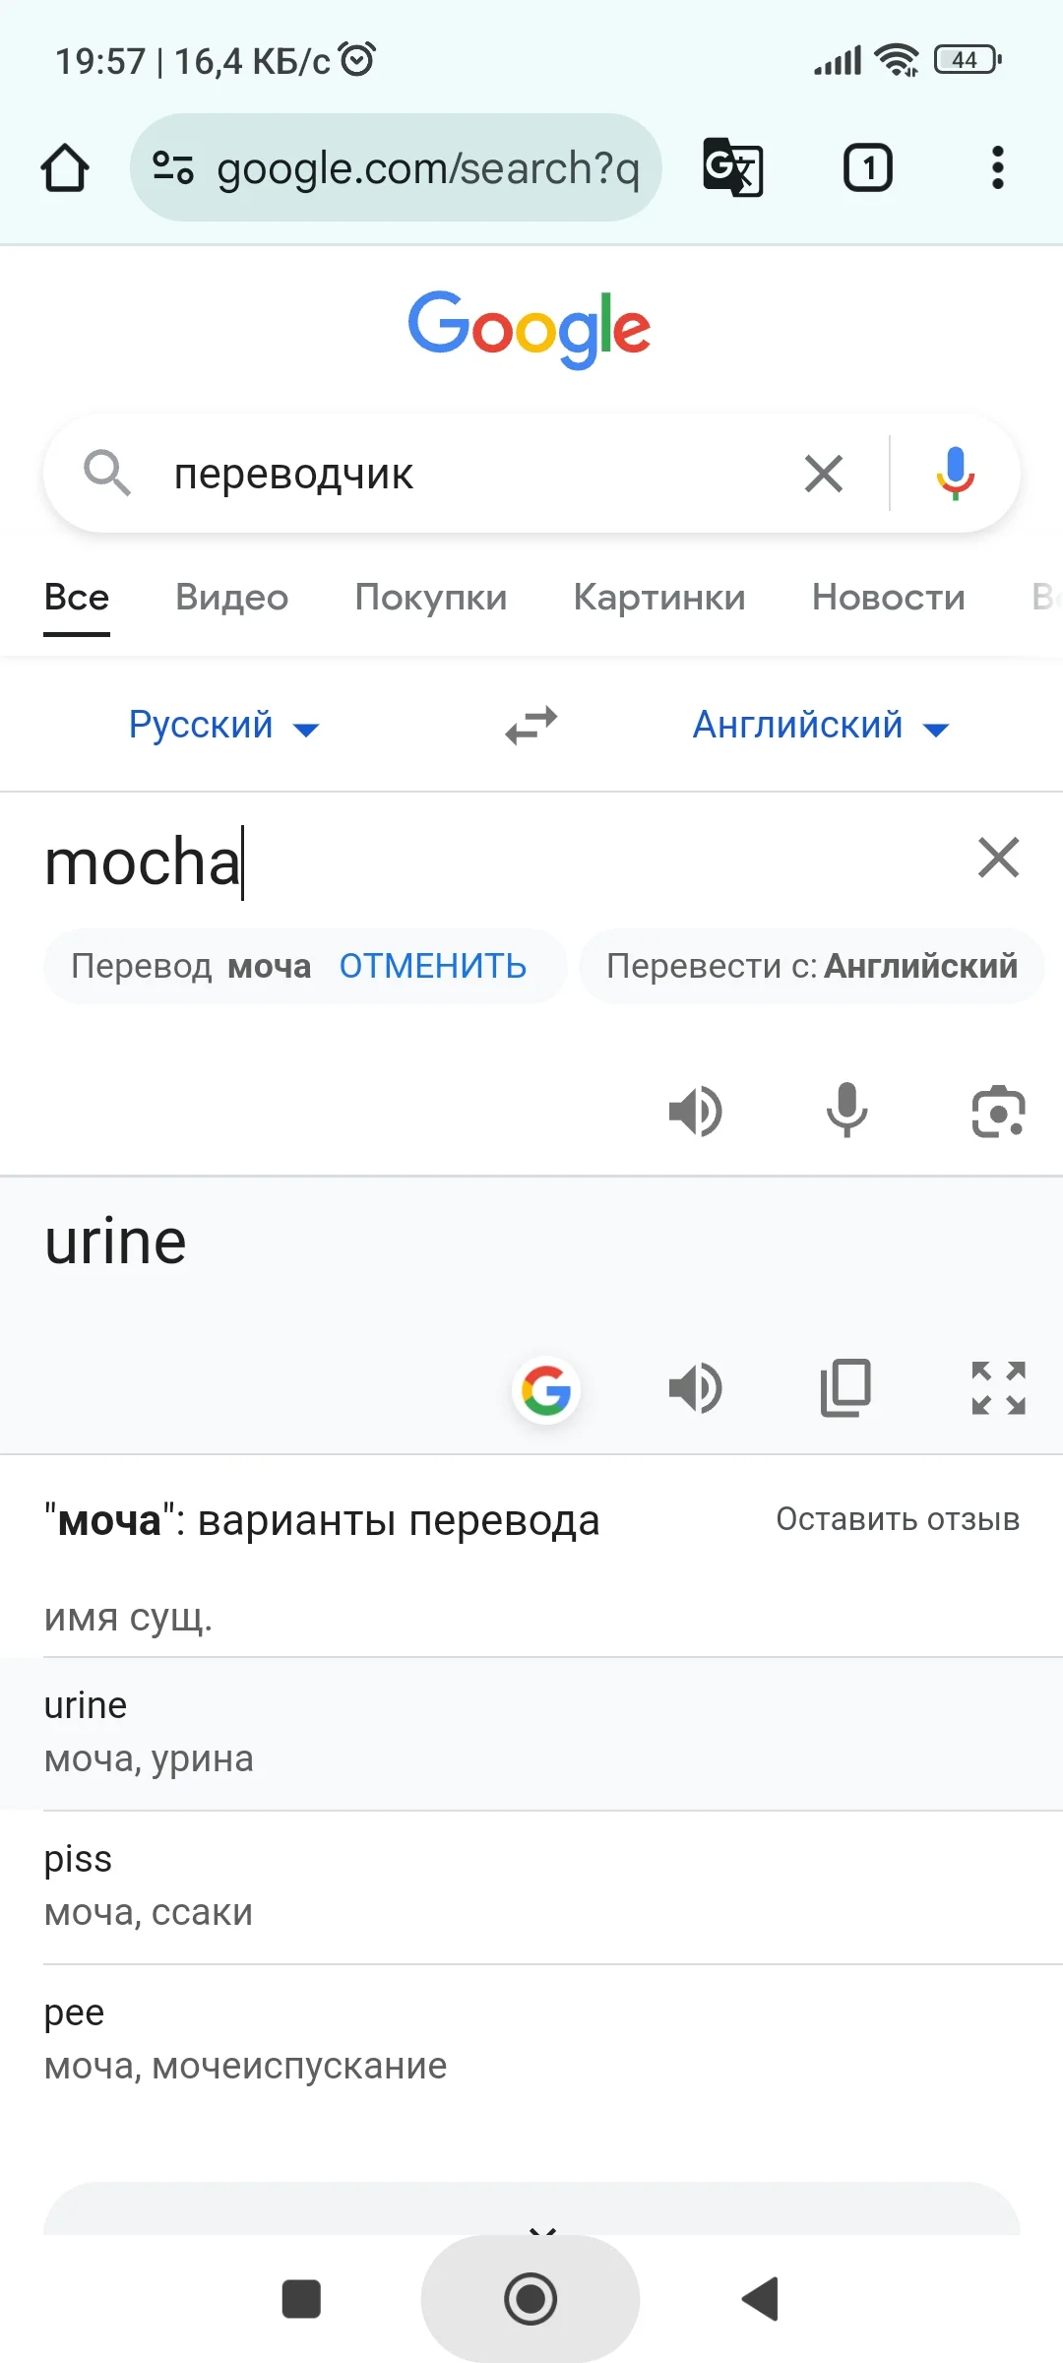Expand translation to fullscreen view

pyautogui.click(x=997, y=1388)
